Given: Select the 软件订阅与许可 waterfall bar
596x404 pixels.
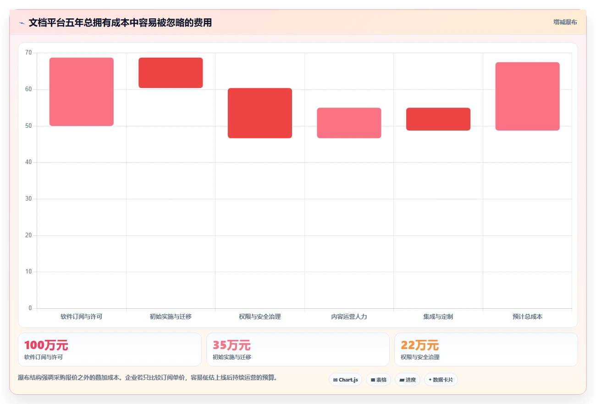Looking at the screenshot, I should (82, 92).
